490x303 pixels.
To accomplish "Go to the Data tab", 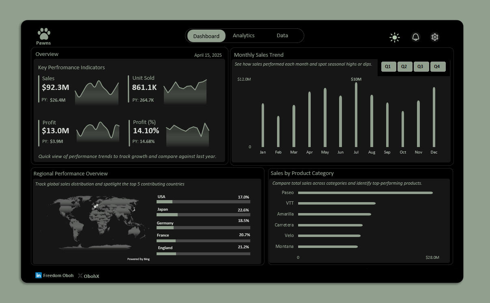I will pos(282,36).
